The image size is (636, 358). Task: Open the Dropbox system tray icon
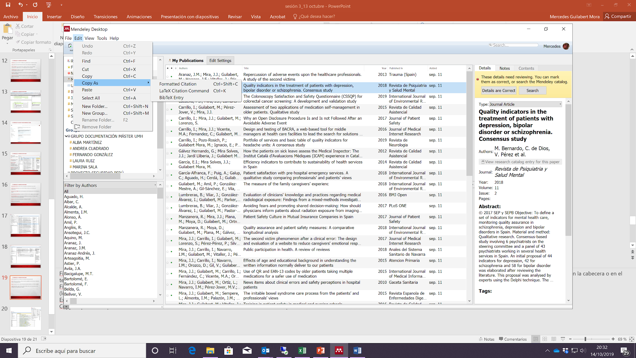[565, 351]
